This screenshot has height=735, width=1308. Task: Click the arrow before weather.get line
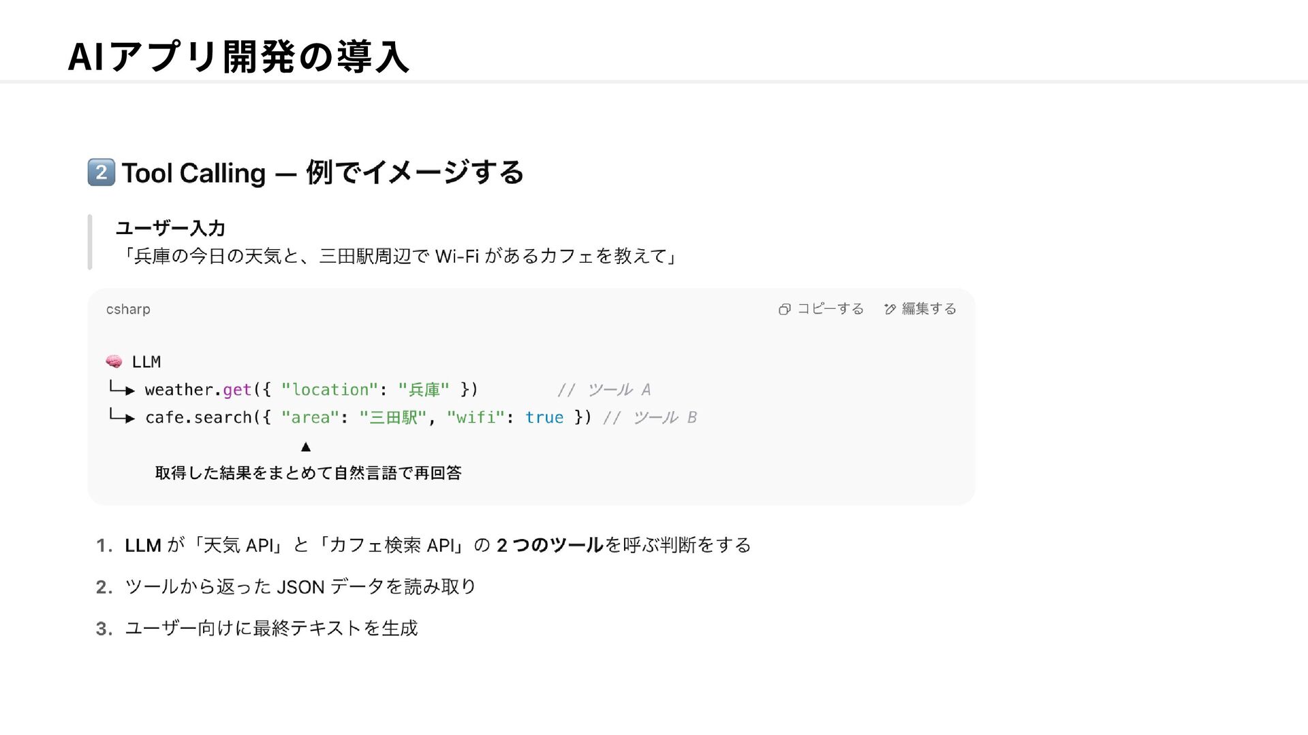pyautogui.click(x=122, y=389)
